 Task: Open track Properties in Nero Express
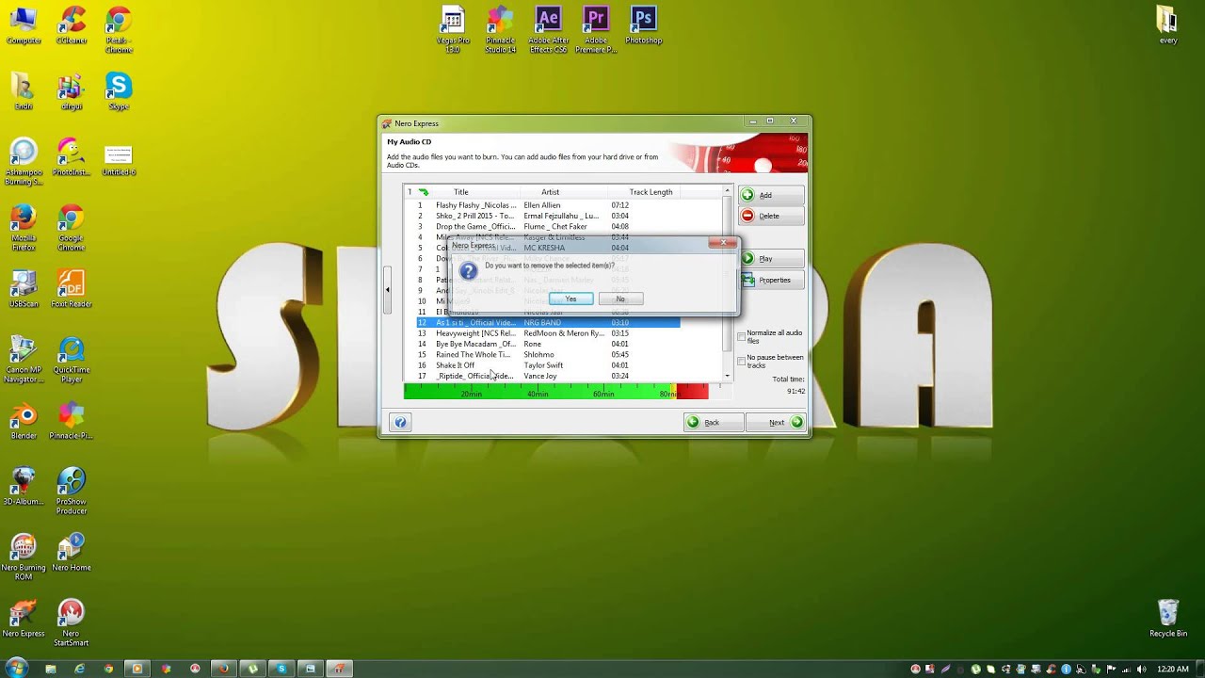[x=771, y=280]
